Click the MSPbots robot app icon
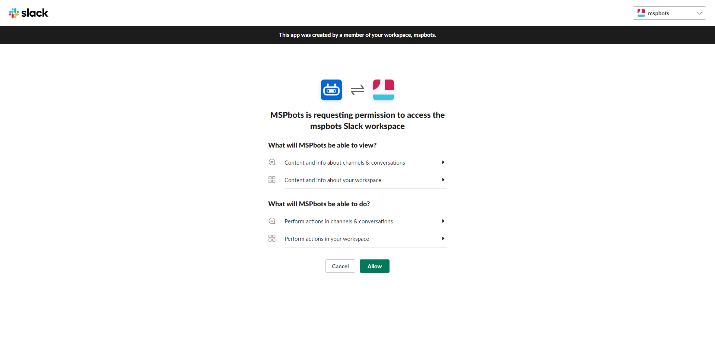Image resolution: width=715 pixels, height=346 pixels. click(x=331, y=90)
